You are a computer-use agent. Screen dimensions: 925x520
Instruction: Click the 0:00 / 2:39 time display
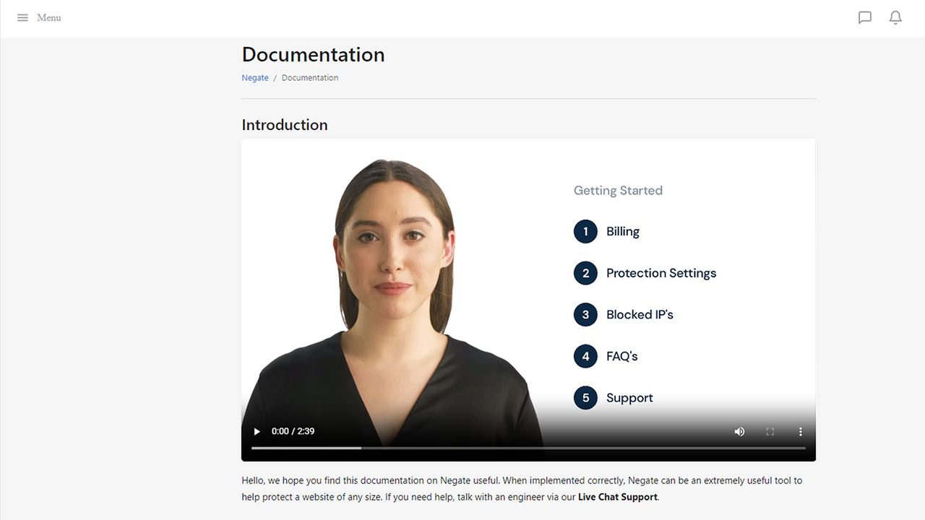click(x=293, y=431)
